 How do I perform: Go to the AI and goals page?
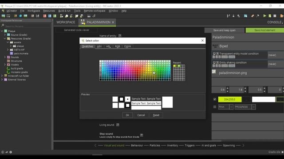[209, 145]
